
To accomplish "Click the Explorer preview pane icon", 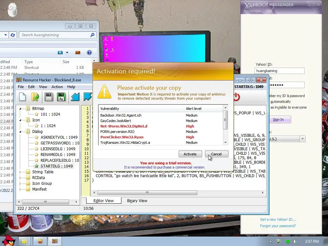I will (x=78, y=53).
